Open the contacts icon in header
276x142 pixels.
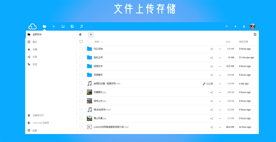[x=244, y=26]
